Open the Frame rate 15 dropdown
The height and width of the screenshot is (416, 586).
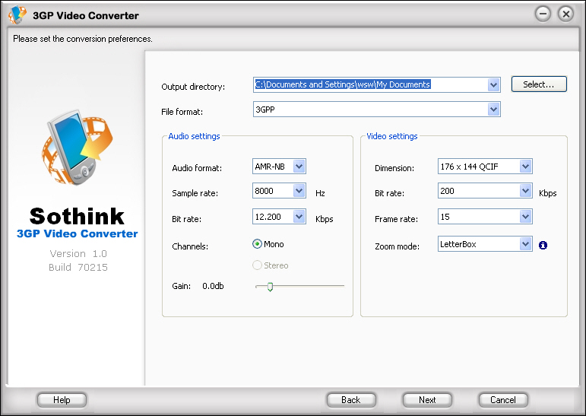525,216
